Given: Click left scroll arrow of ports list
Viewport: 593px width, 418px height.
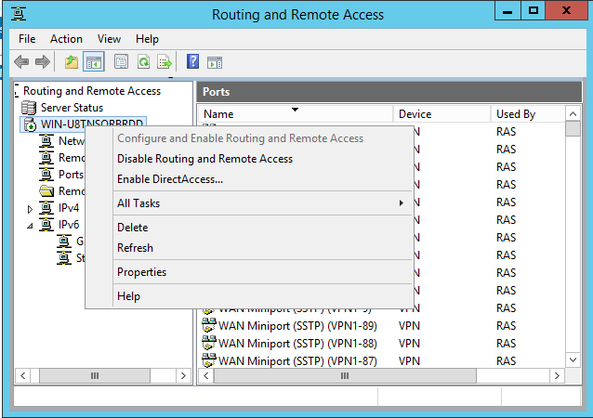Looking at the screenshot, I should click(206, 375).
